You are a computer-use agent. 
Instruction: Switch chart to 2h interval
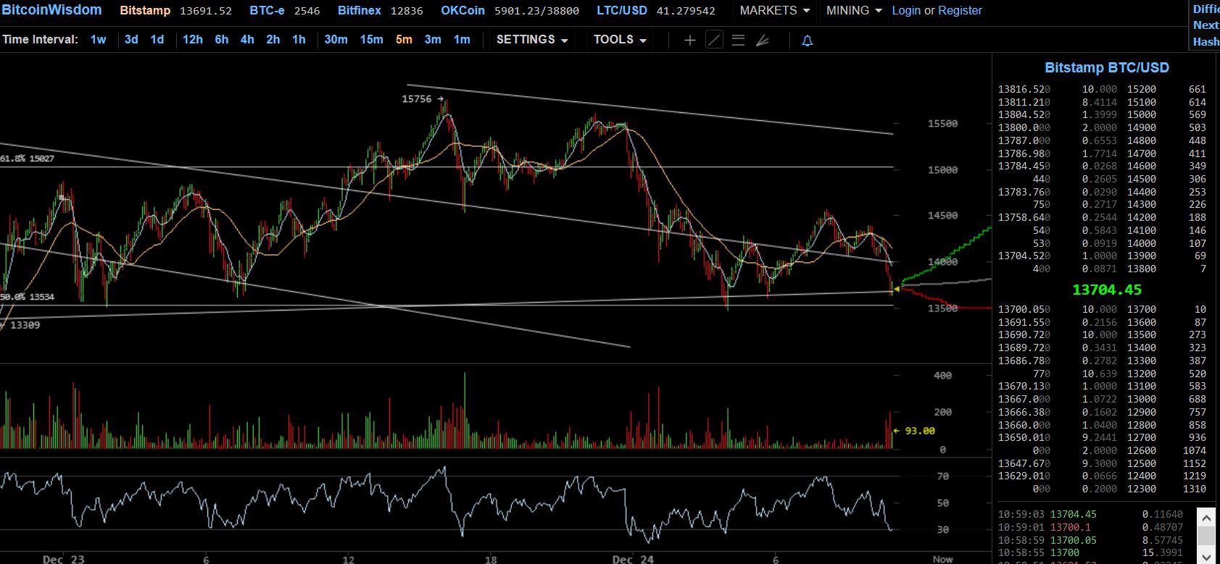click(273, 40)
